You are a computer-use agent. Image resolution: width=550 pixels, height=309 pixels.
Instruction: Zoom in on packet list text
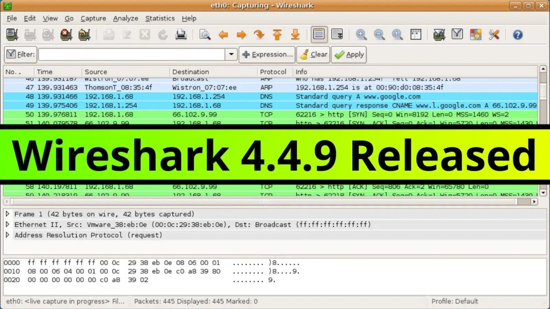tap(361, 34)
